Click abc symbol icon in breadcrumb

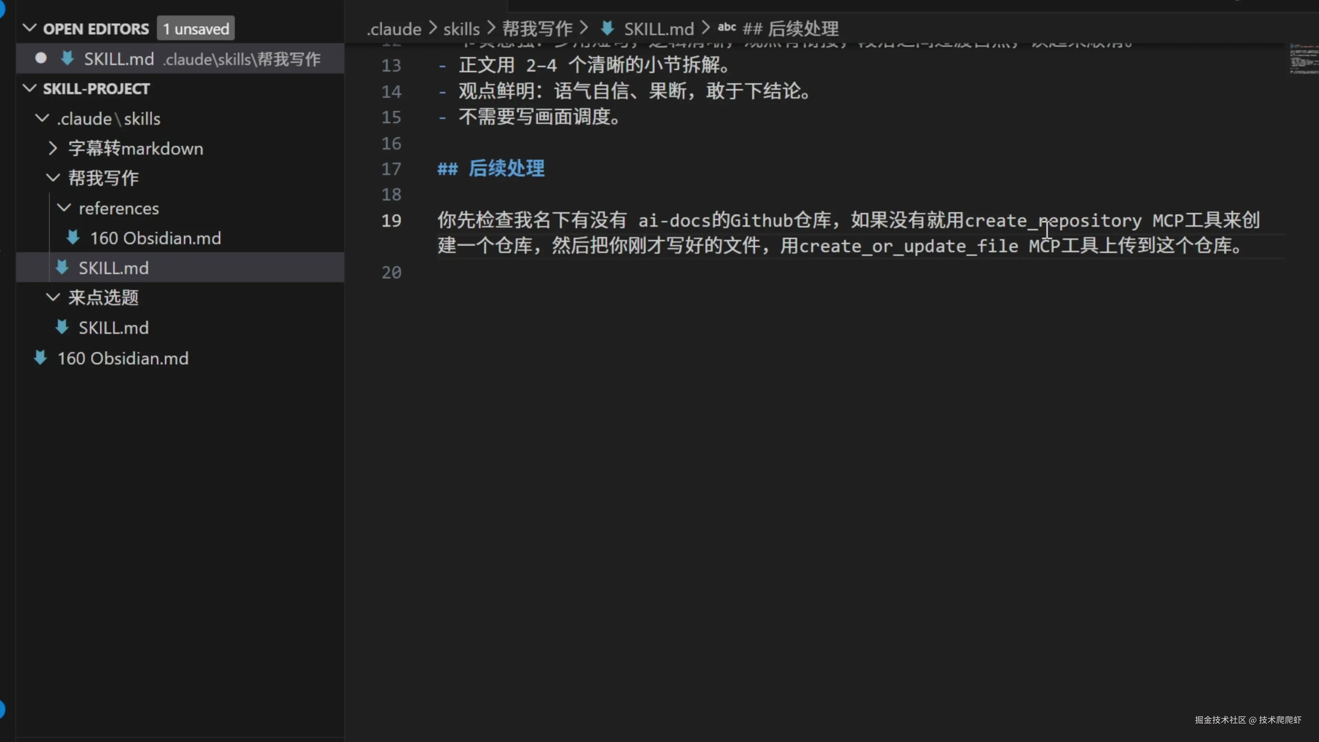click(x=726, y=27)
